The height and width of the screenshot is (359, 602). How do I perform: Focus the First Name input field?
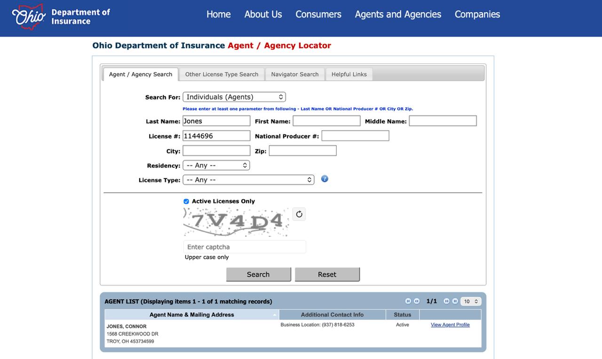tap(326, 121)
